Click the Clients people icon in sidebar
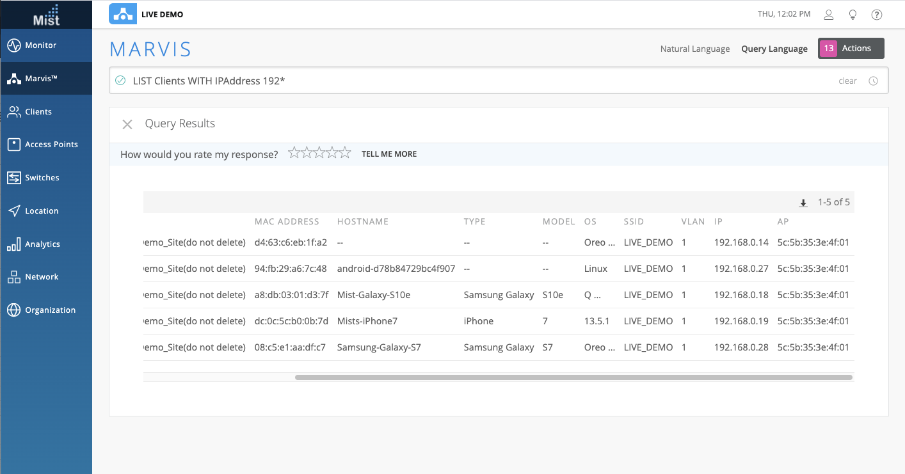The height and width of the screenshot is (474, 905). coord(14,112)
